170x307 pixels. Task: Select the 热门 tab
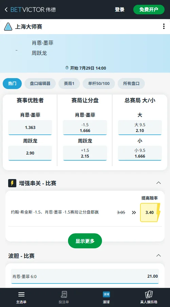tap(12, 84)
